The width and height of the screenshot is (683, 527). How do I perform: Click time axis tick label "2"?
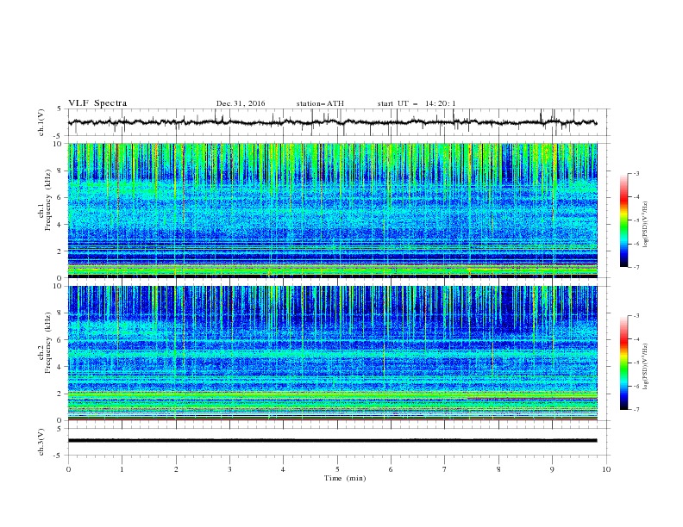176,469
